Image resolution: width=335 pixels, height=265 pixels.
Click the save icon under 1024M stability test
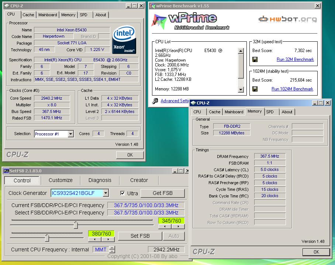tap(255, 89)
